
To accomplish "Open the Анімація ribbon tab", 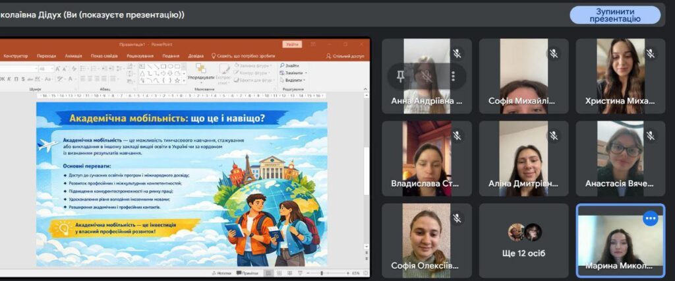I will pos(74,56).
